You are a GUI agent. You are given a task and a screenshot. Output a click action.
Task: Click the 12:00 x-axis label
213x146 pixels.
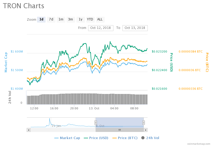34,108
